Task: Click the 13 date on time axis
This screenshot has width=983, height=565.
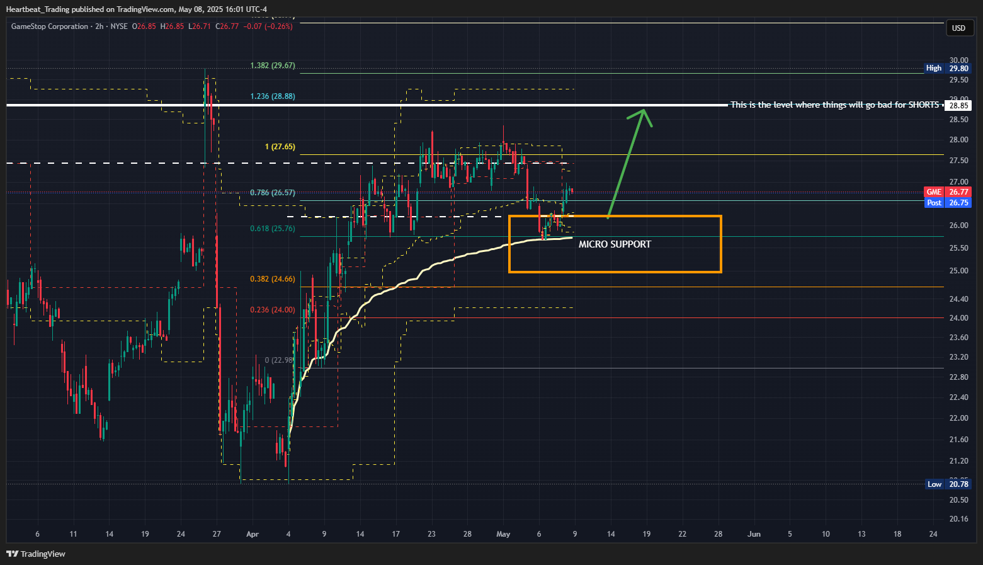Action: (x=861, y=534)
